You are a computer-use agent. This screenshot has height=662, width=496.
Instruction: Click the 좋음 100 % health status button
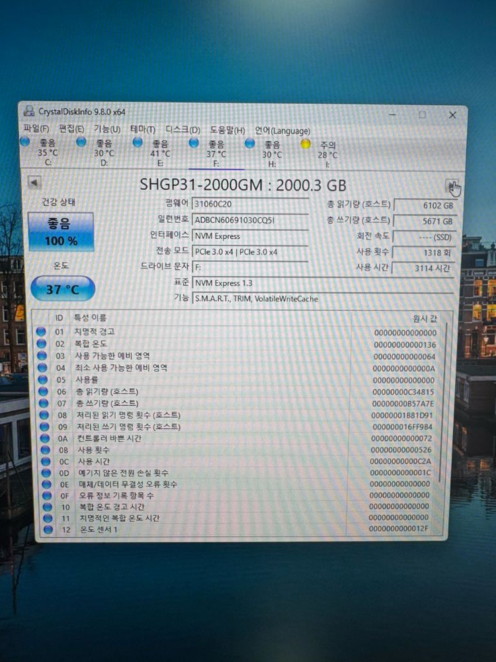[x=61, y=232]
